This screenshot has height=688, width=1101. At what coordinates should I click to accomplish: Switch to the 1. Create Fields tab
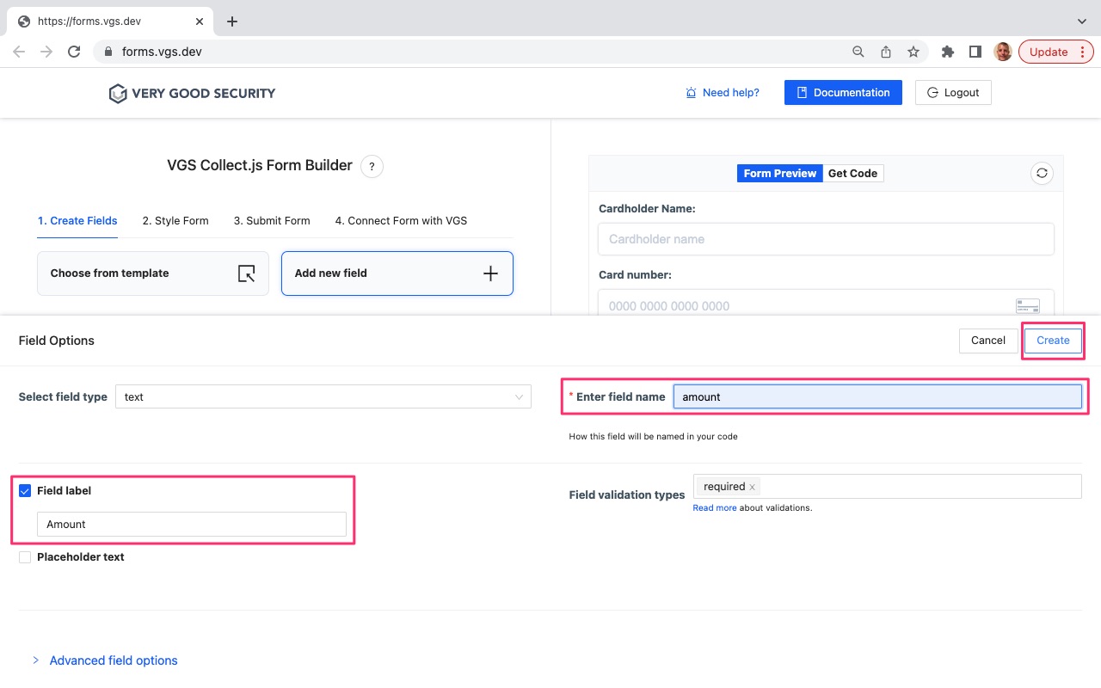click(77, 221)
